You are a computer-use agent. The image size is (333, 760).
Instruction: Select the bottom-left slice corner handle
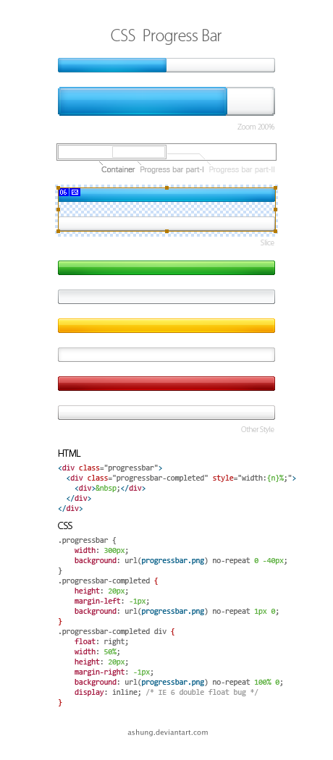click(58, 231)
